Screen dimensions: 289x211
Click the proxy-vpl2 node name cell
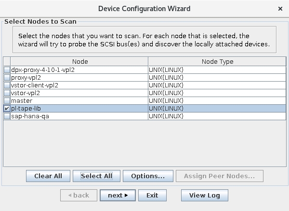25,78
